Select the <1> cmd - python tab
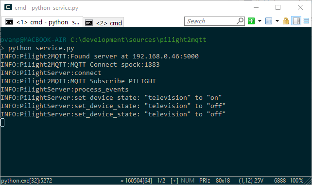The image size is (312, 185). click(x=42, y=22)
